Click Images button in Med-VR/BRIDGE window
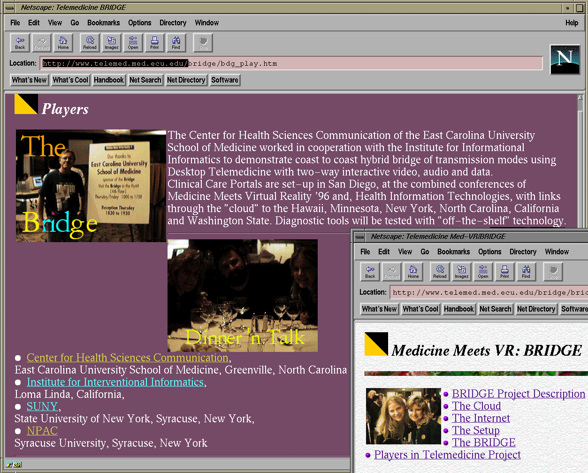The image size is (588, 473). [x=462, y=272]
